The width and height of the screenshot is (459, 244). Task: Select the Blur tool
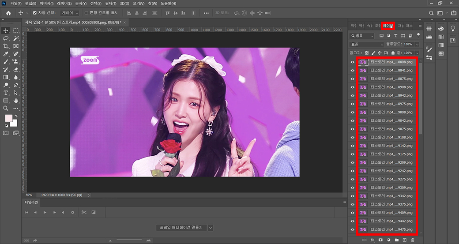(x=16, y=77)
